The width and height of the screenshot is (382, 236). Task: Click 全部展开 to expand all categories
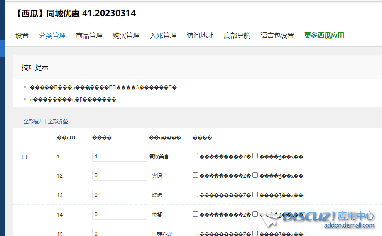tap(34, 121)
